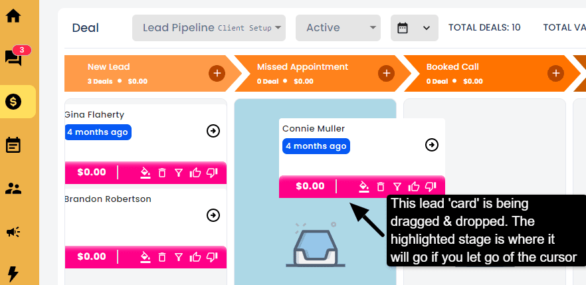Viewport: 586px width, 285px height.
Task: Add a deal to New Lead stage
Action: pos(217,73)
